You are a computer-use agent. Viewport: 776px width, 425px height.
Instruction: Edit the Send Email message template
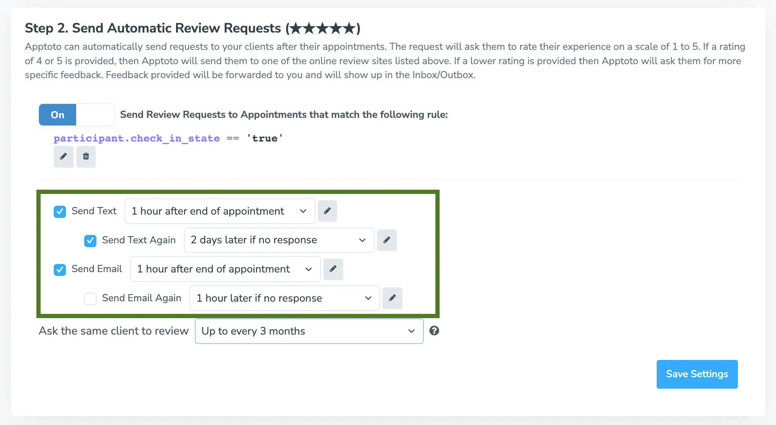(x=333, y=269)
